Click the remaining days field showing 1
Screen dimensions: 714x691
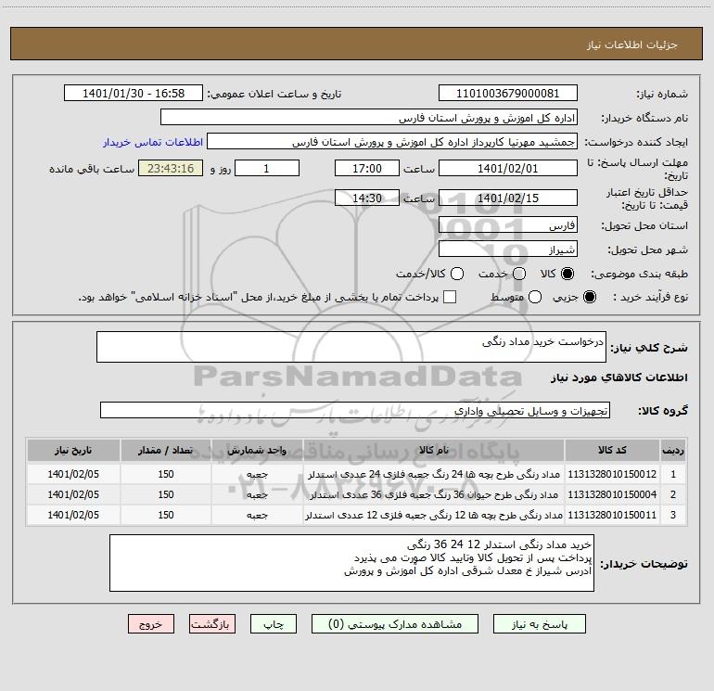click(x=267, y=168)
